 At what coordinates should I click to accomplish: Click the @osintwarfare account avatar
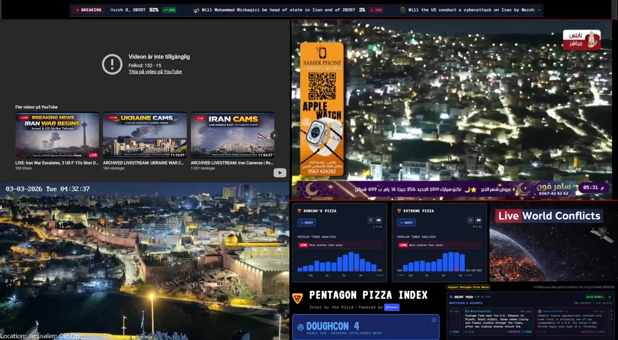pyautogui.click(x=467, y=311)
